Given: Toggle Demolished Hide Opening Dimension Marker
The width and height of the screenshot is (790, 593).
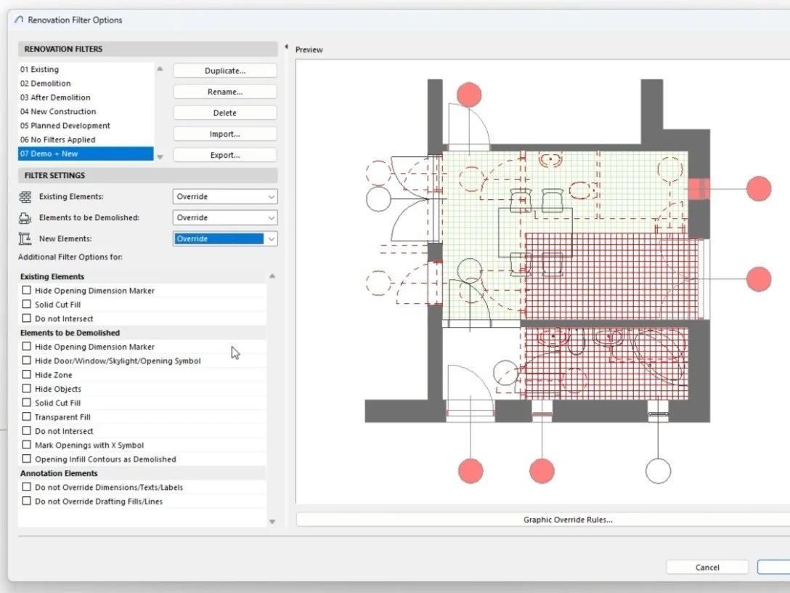Looking at the screenshot, I should (27, 347).
